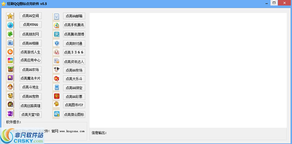
Task: Click the 腾讯微博 icon
Action: pyautogui.click(x=56, y=34)
